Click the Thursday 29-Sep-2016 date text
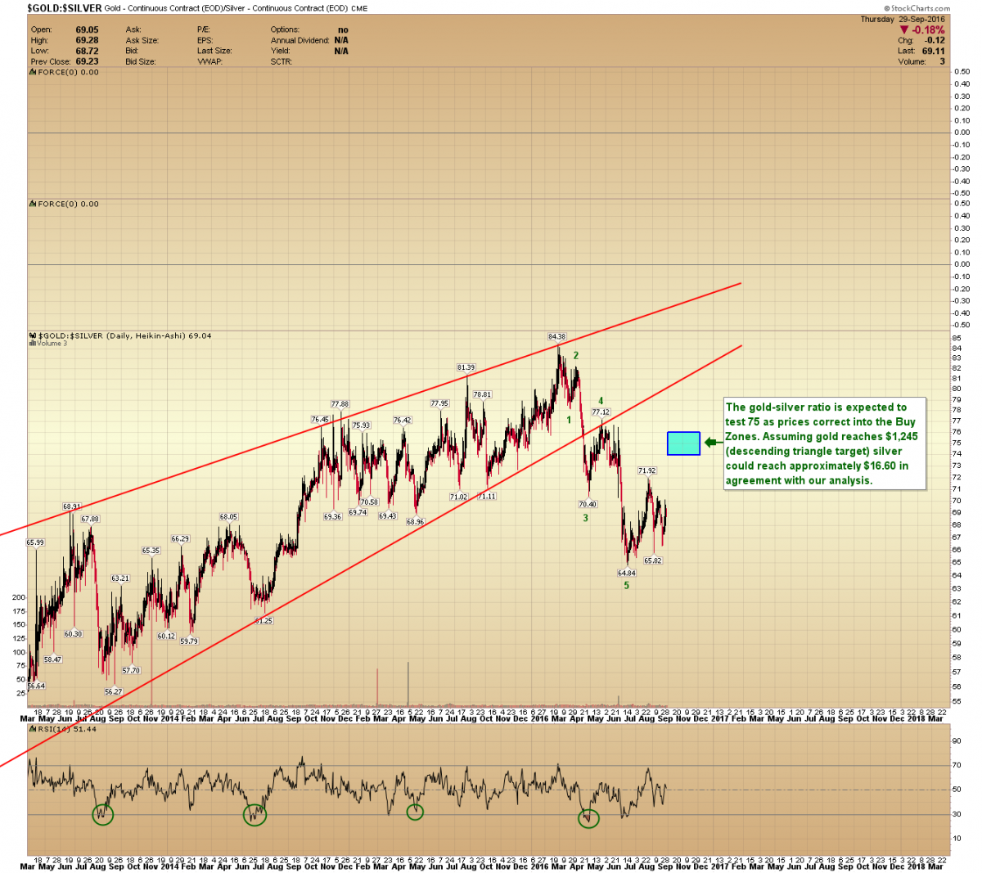This screenshot has width=982, height=873. point(902,20)
